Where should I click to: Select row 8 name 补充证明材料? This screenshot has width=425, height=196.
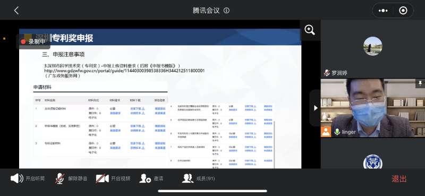184,161
